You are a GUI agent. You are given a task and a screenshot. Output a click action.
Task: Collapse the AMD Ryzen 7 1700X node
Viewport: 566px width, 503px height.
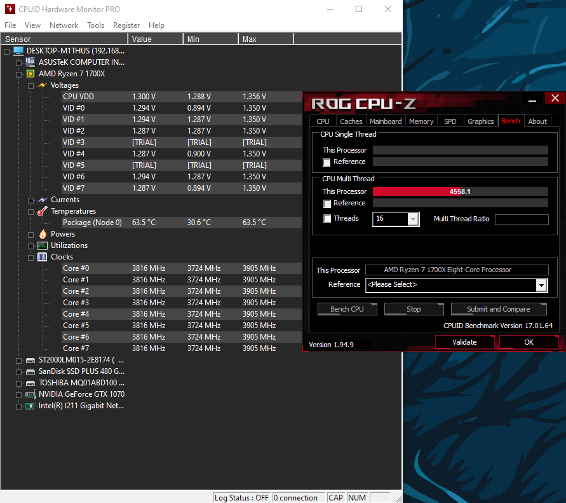19,75
